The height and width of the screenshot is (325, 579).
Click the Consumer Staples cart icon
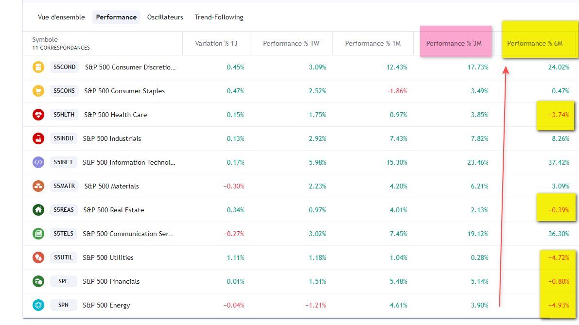point(38,91)
